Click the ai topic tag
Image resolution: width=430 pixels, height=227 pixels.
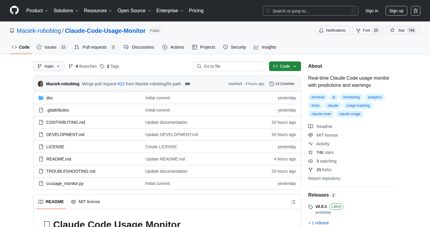(334, 97)
